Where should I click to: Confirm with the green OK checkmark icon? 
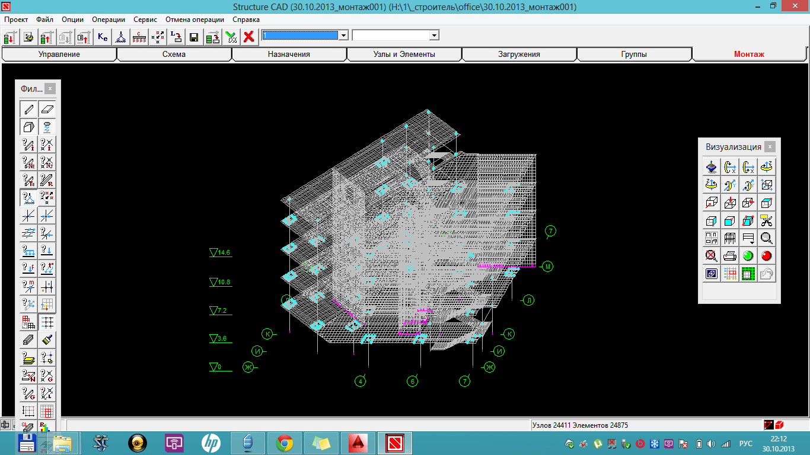pyautogui.click(x=231, y=37)
